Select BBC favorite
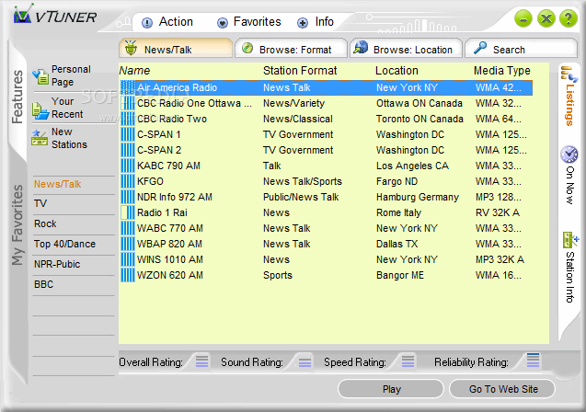Screen dimensions: 586x412 pyautogui.click(x=44, y=284)
